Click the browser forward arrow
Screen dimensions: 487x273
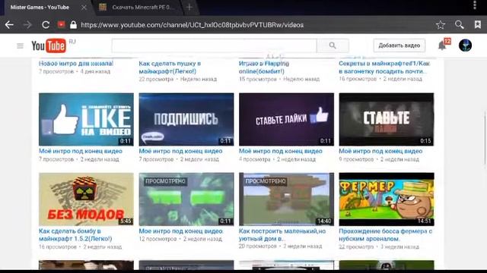pos(27,25)
